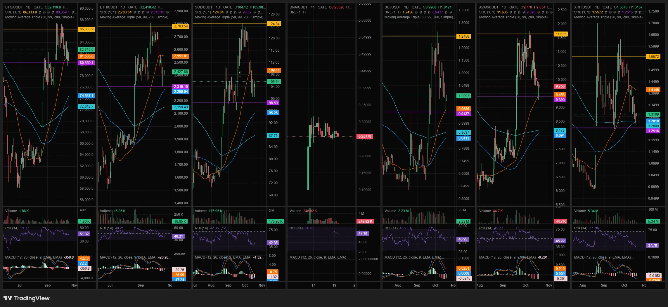The height and width of the screenshot is (307, 668).
Task: Click the 54.76 RSI value label on DNA chart
Action: [363, 234]
